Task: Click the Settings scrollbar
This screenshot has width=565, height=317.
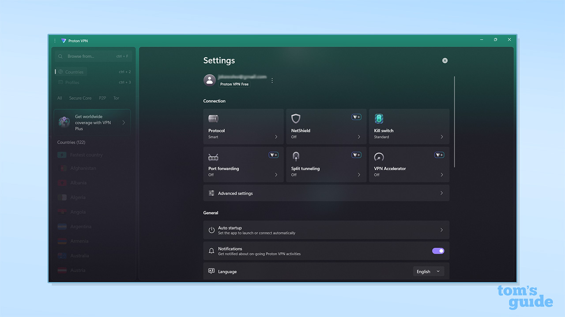Action: [454, 122]
